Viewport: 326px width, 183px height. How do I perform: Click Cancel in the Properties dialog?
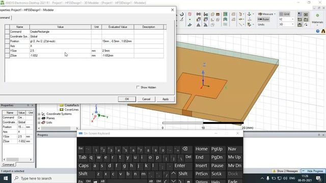point(146,99)
